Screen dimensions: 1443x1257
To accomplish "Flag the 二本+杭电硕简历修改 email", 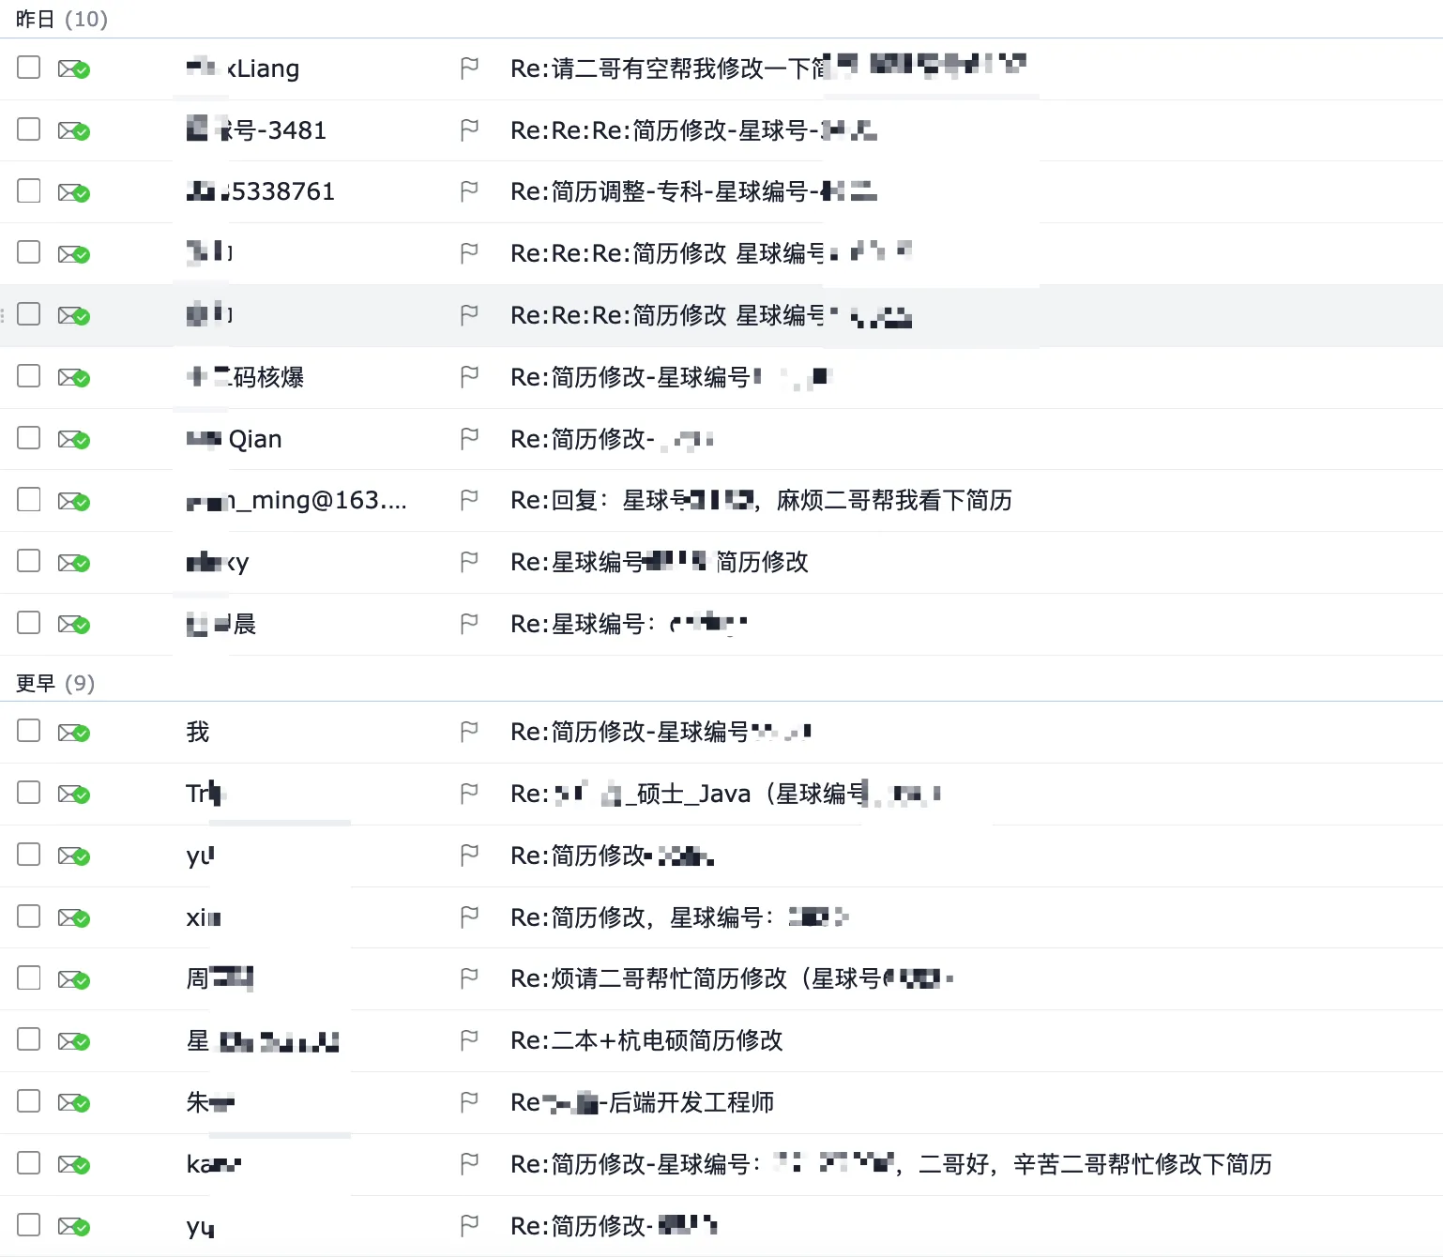I will tap(470, 1040).
